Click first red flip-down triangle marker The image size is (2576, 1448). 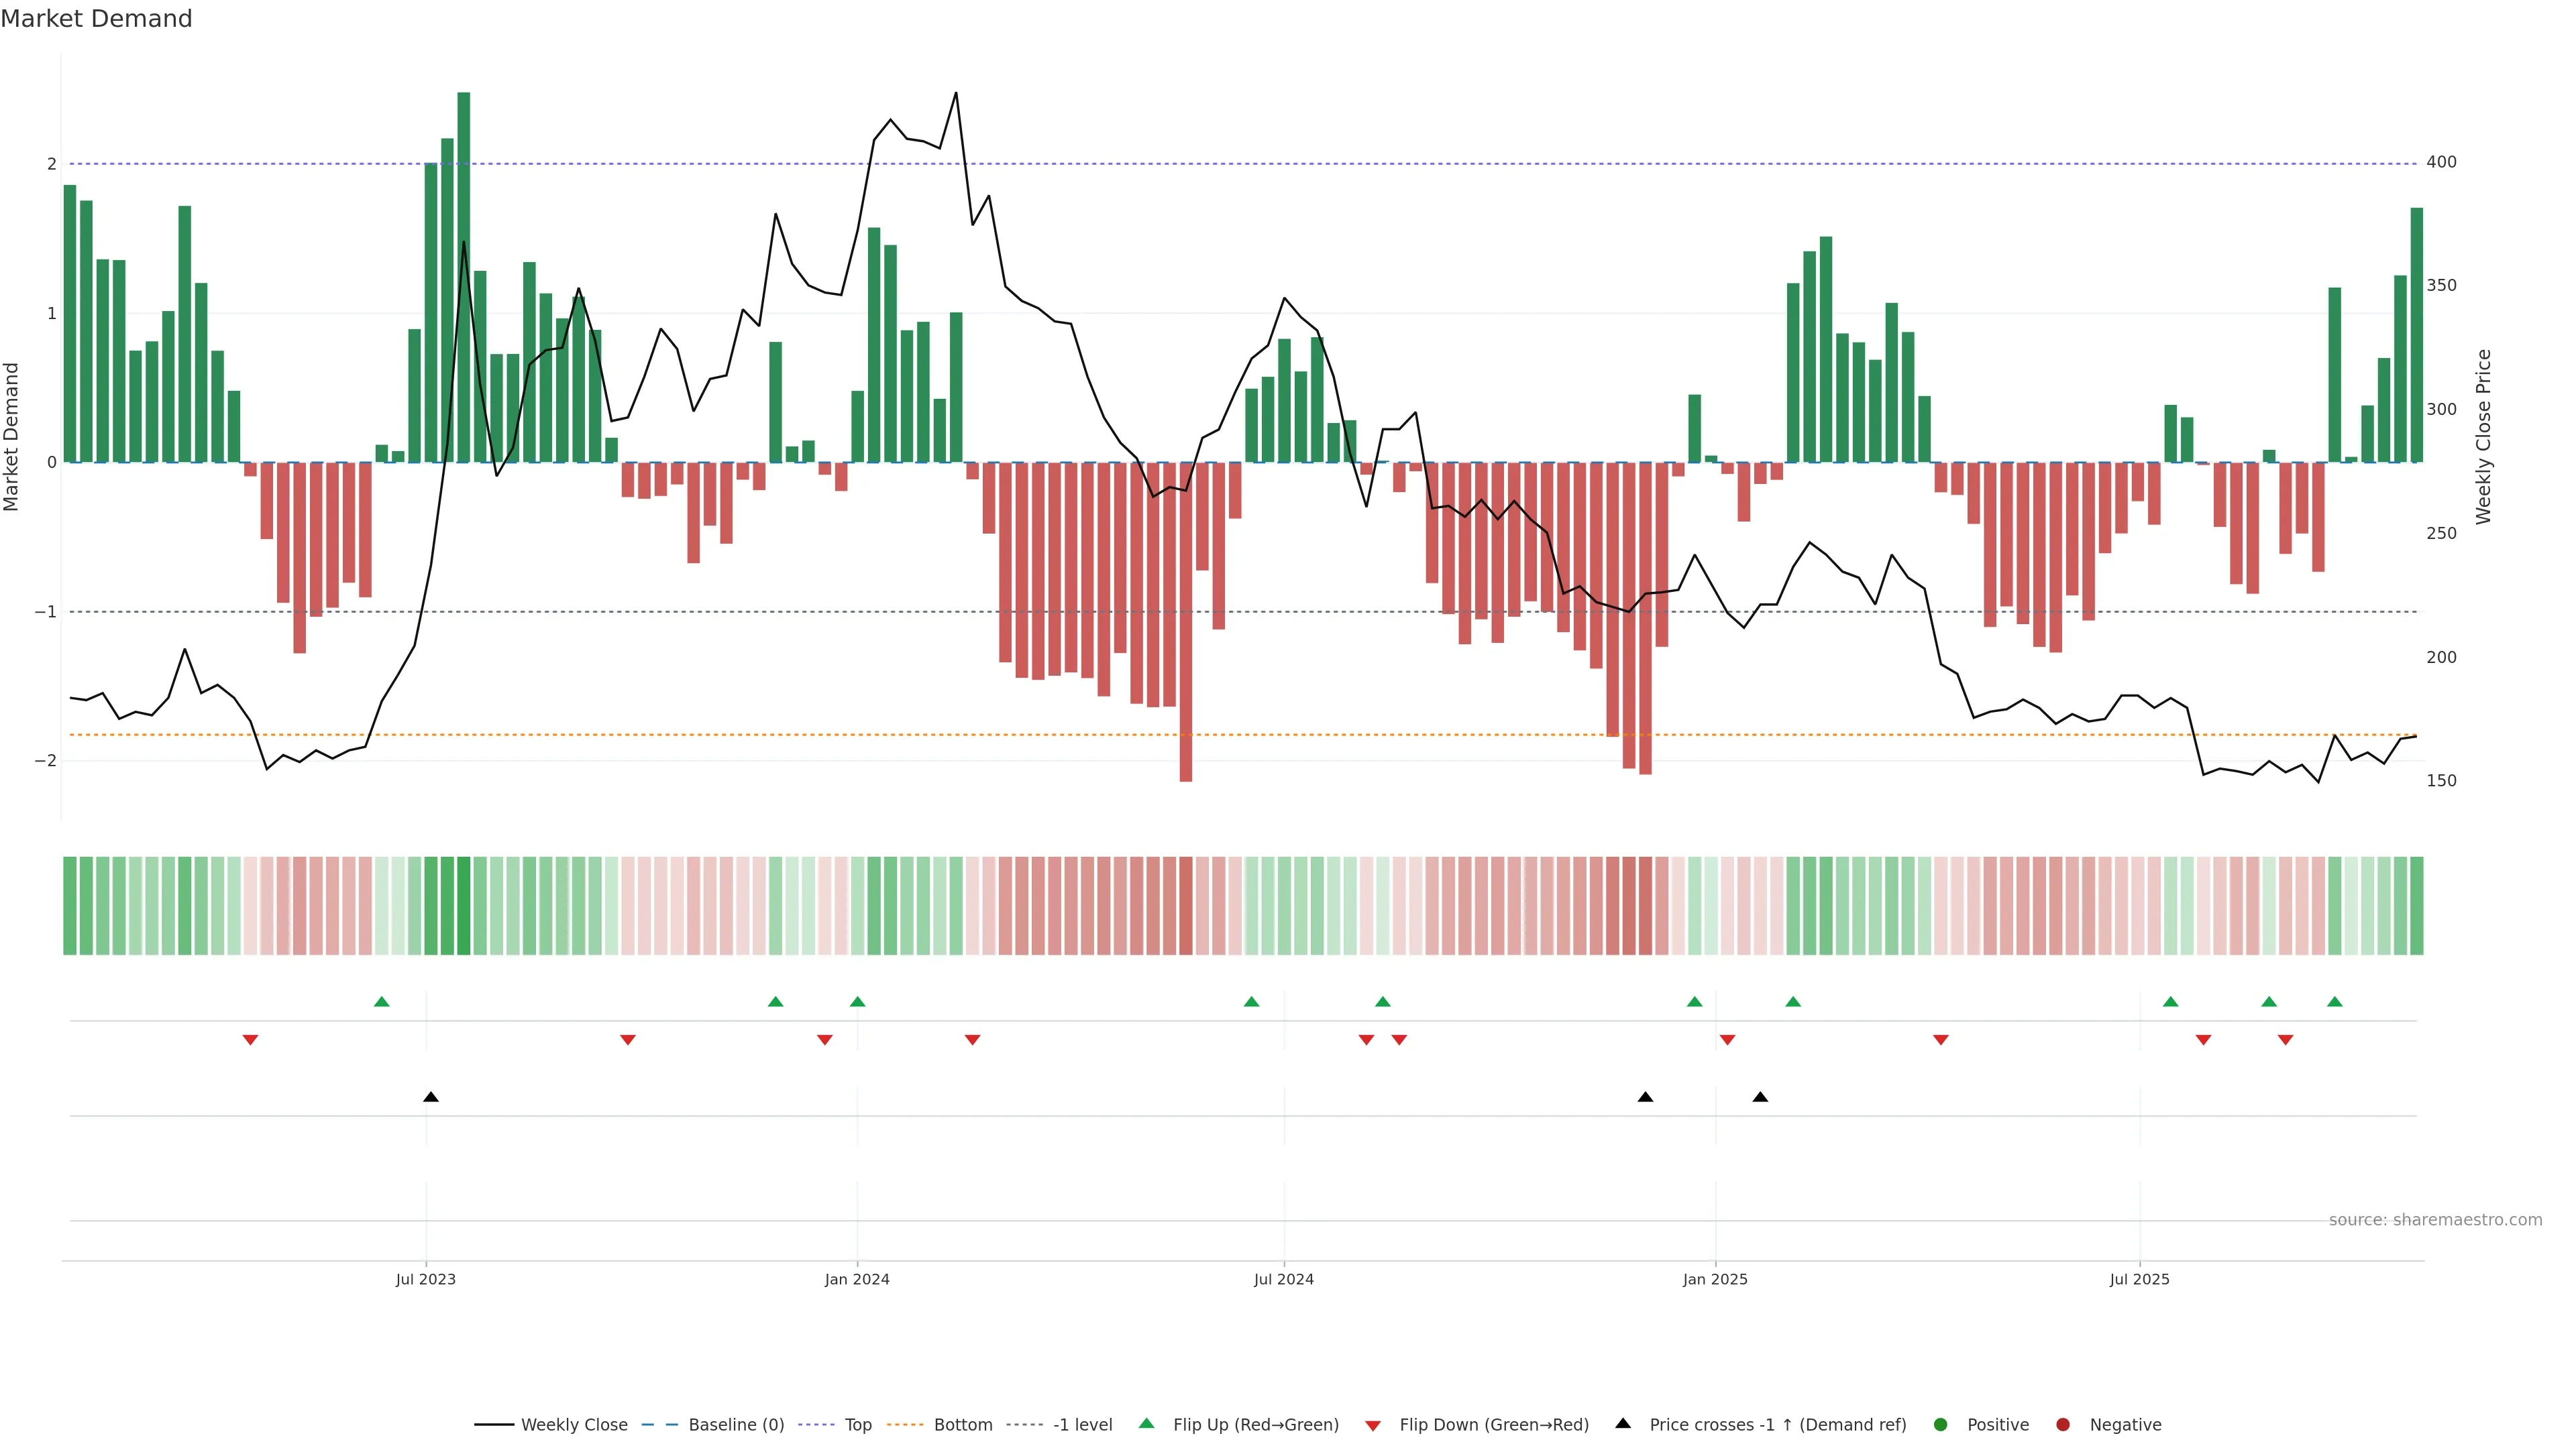250,1040
